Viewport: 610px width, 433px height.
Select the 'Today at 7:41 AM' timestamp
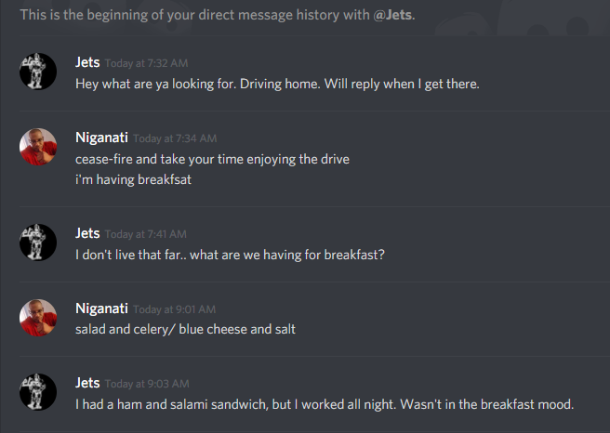coord(146,234)
